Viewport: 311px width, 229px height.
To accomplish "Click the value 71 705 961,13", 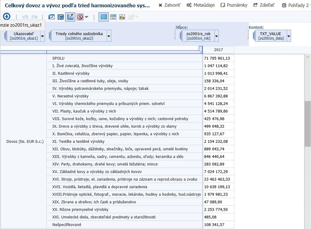I will (217, 58).
